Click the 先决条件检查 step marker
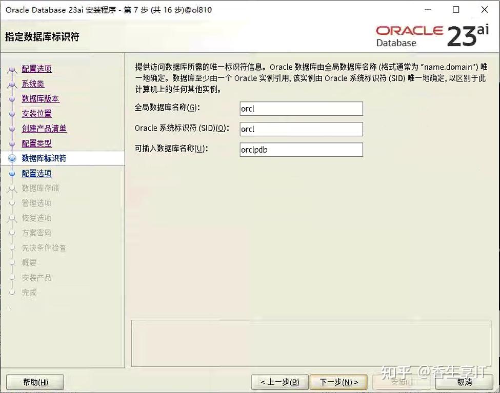Screen dimensions: 500x393 click(x=12, y=247)
